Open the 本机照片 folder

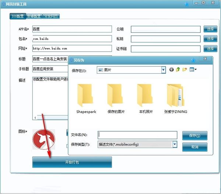145,95
